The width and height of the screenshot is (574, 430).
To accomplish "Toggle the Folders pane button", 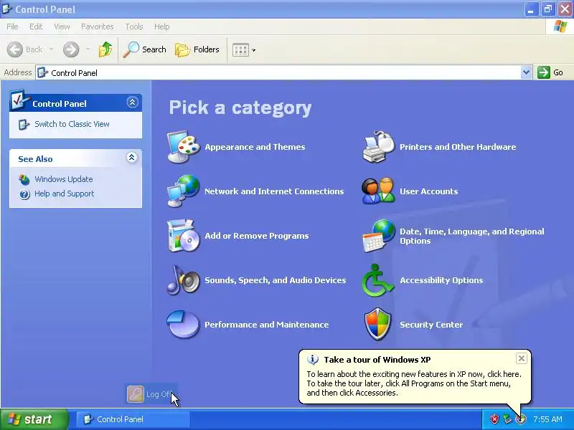I will click(x=197, y=49).
